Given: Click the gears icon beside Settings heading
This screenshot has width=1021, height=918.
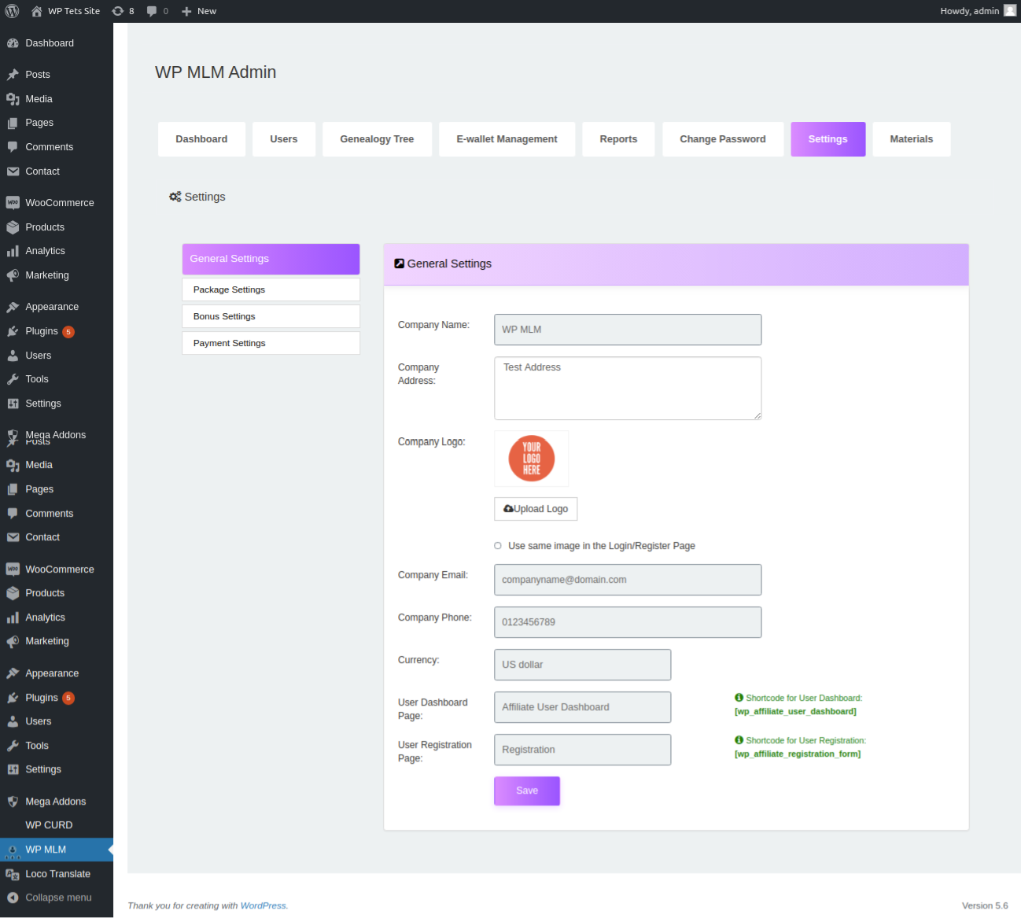Looking at the screenshot, I should [175, 197].
